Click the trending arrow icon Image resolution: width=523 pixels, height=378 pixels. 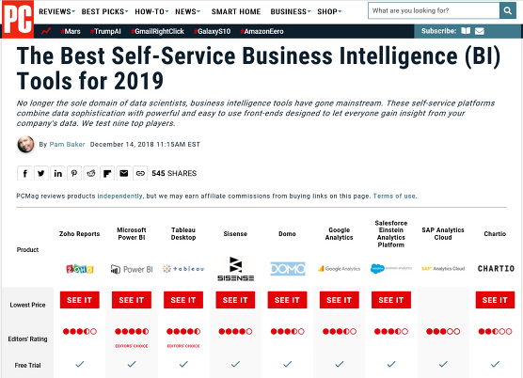tap(46, 31)
